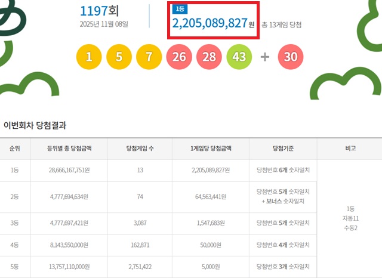The width and height of the screenshot is (382, 278).
Task: Select the red ball numbered 28
Action: pos(208,57)
